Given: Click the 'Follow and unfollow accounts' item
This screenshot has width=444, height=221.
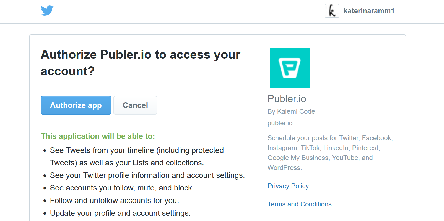Looking at the screenshot, I should point(115,201).
